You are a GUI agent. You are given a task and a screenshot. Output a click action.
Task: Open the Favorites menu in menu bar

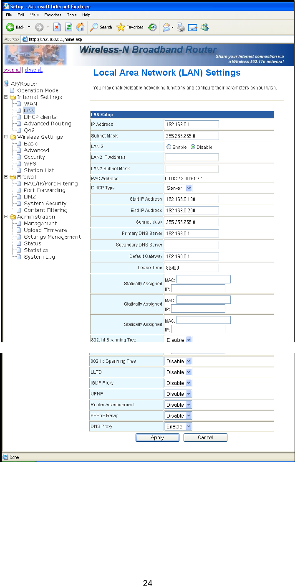tap(53, 15)
